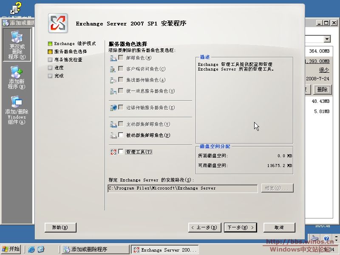
Task: Toggle the 被动群集邮箱角色 checkbox
Action: point(121,135)
